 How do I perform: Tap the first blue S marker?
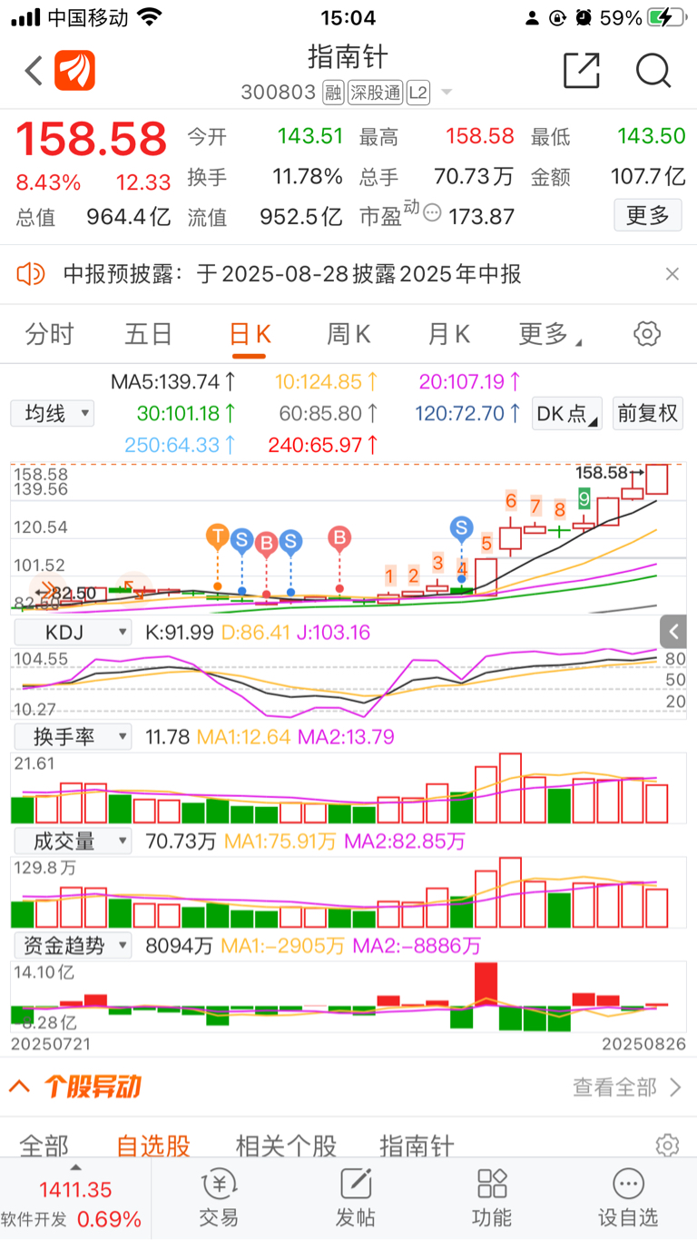(241, 541)
